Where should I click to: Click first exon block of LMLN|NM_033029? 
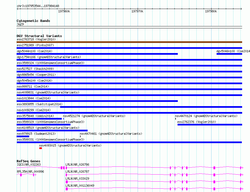pos(67,182)
